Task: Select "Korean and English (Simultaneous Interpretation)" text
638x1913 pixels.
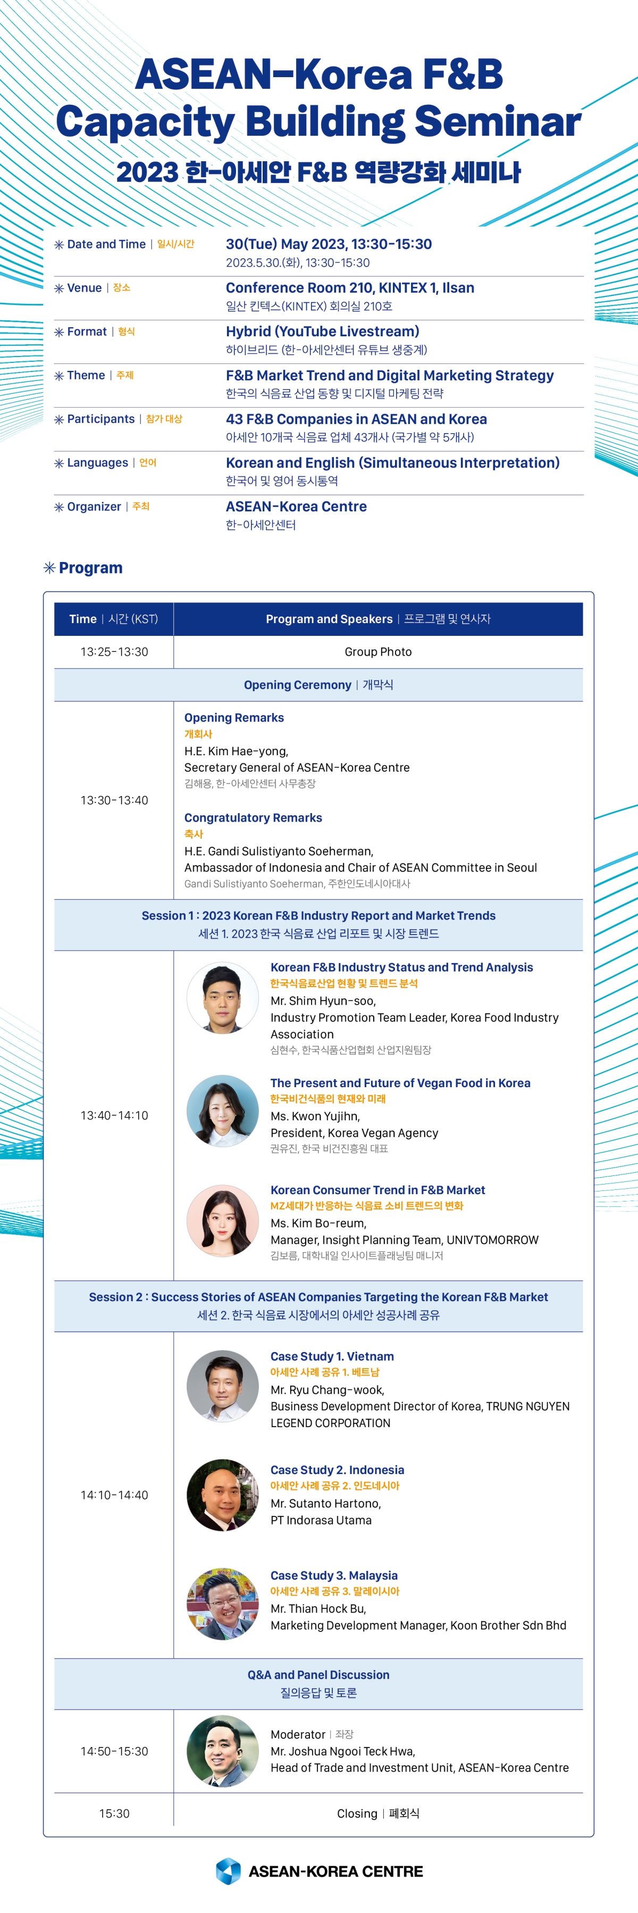Action: pos(392,462)
